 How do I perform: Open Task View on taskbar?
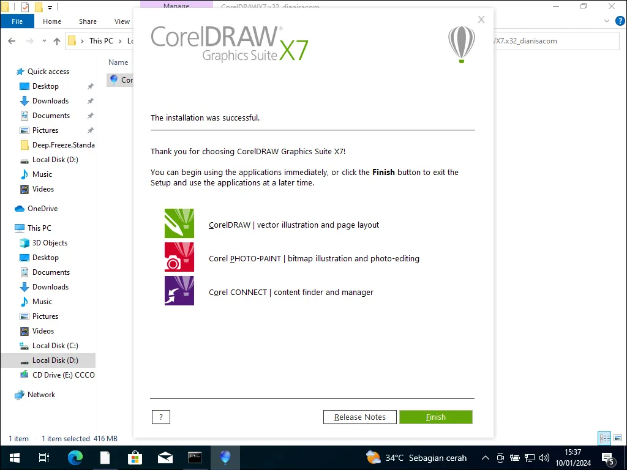tap(44, 457)
